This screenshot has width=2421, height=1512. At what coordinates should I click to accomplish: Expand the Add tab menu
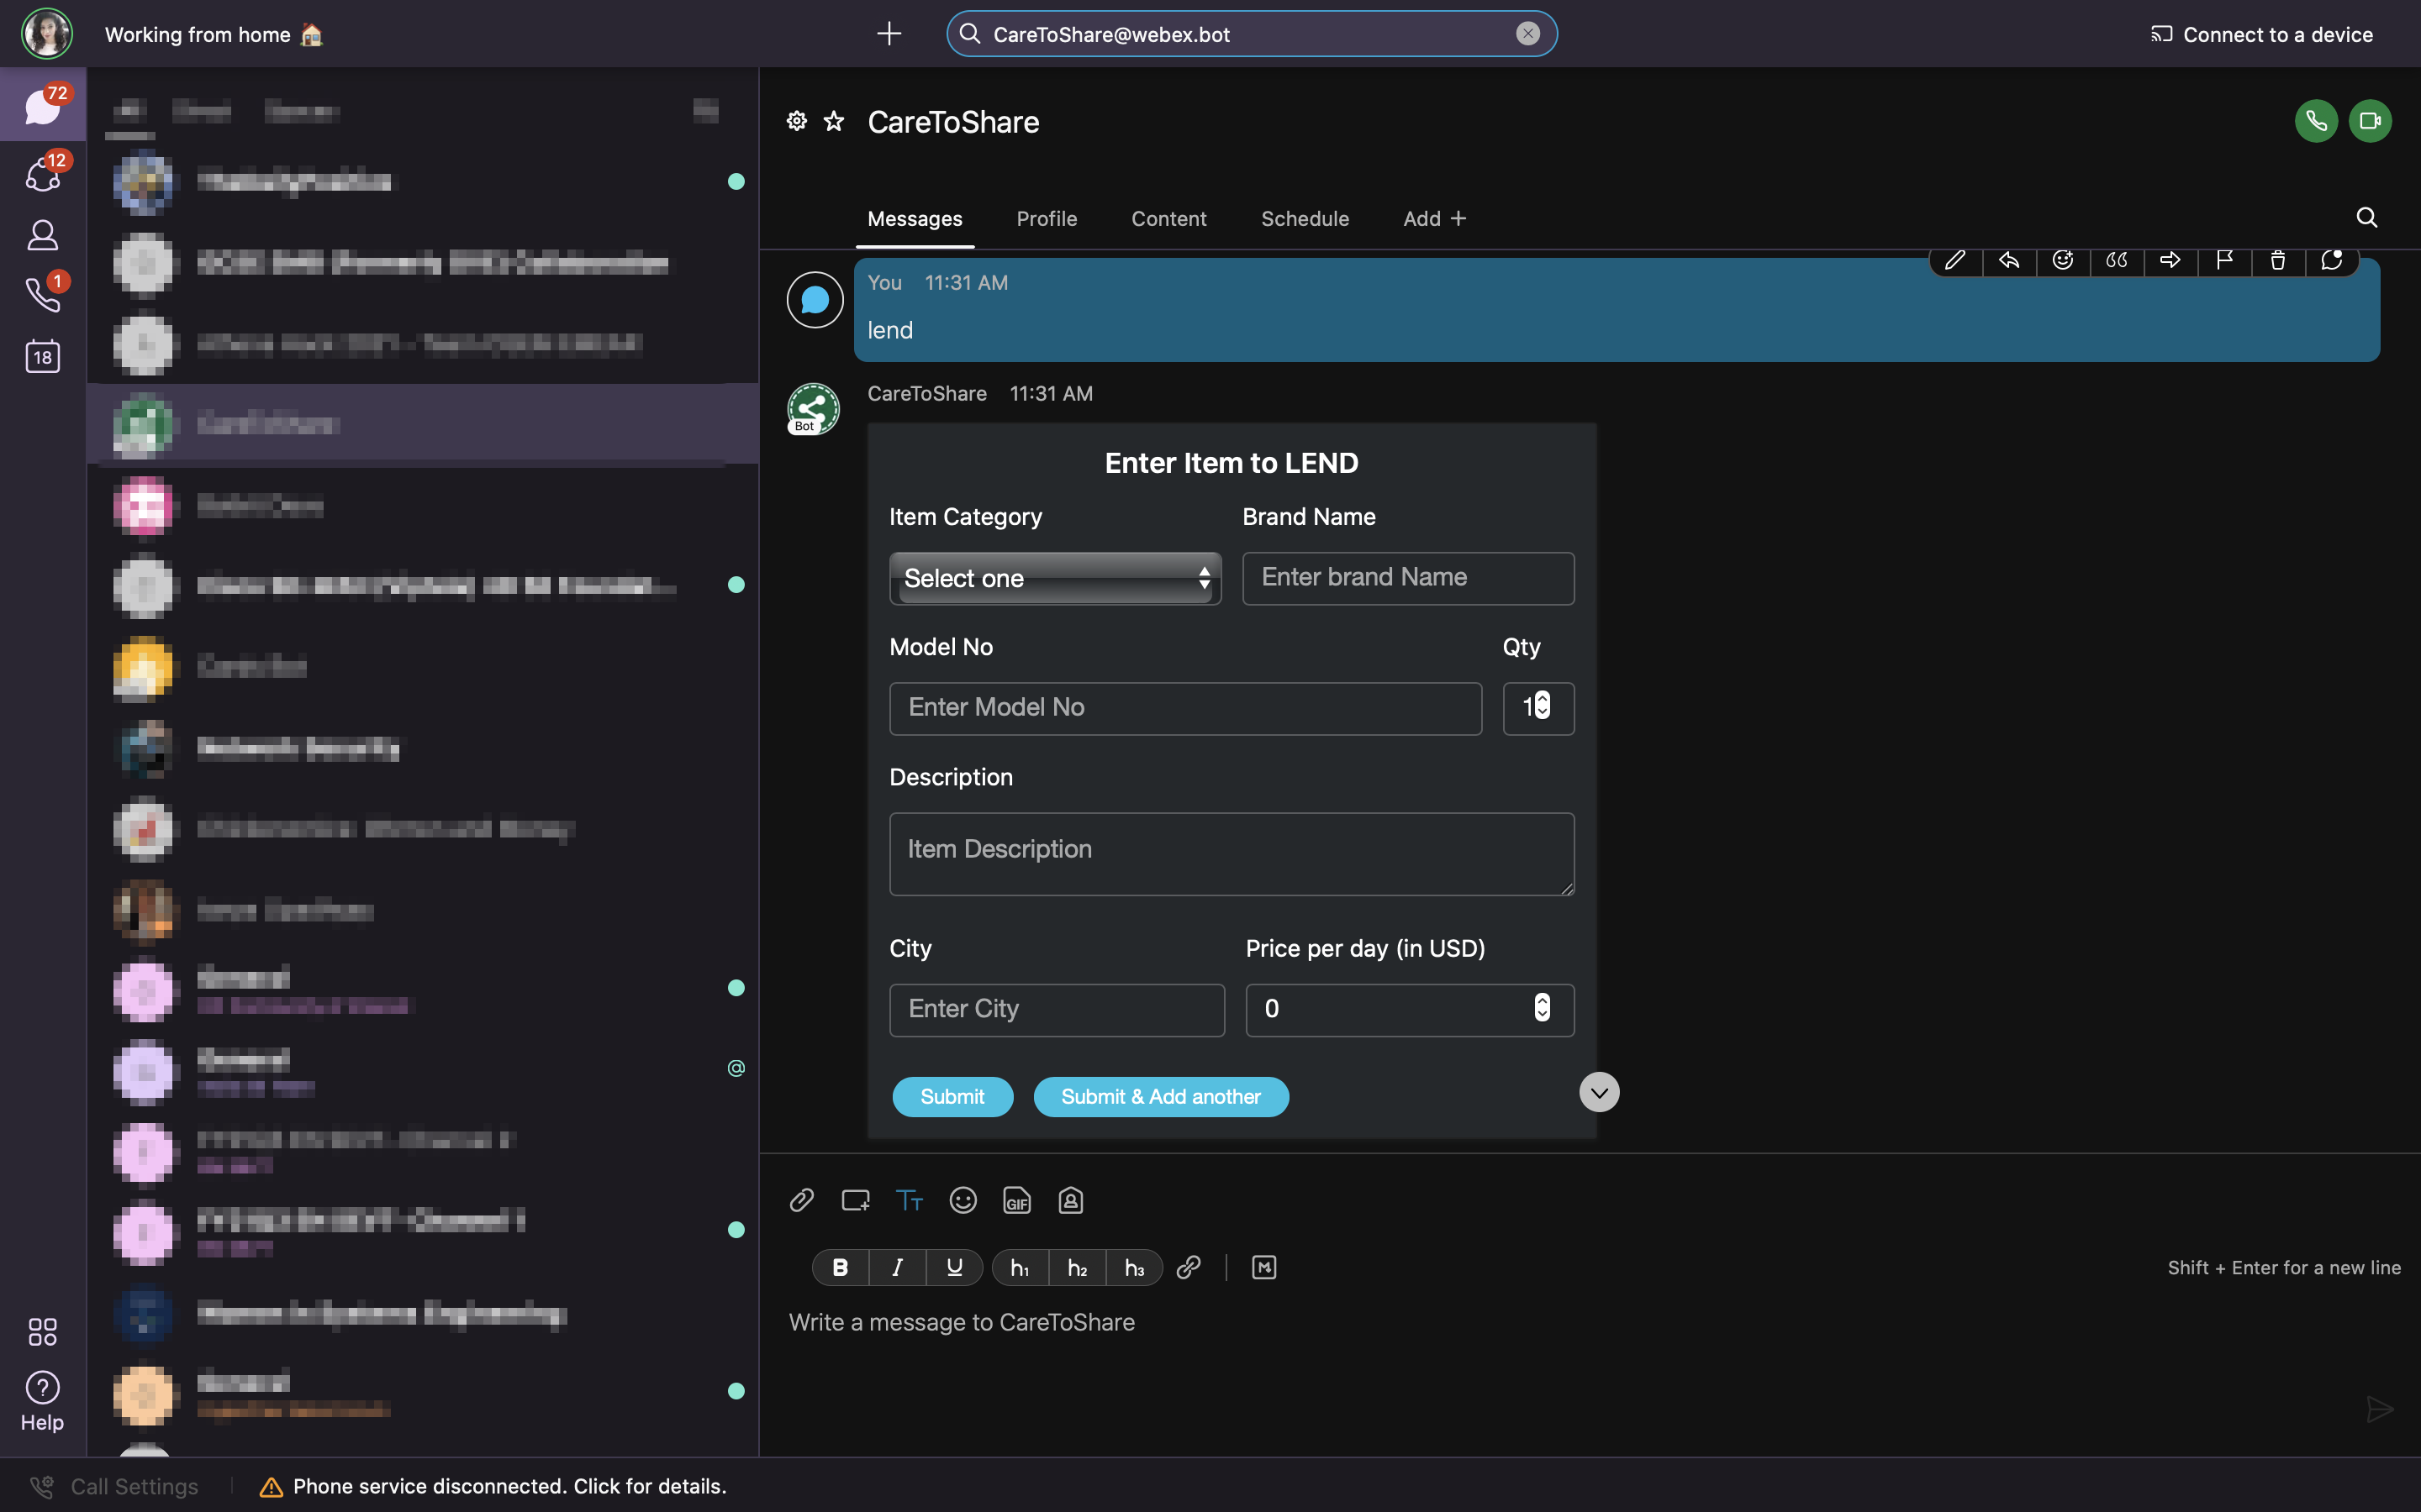click(1433, 218)
